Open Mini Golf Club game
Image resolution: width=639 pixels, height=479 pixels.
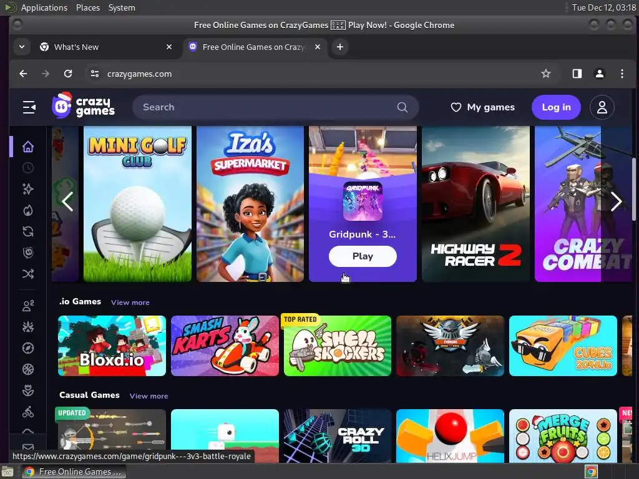pyautogui.click(x=137, y=204)
